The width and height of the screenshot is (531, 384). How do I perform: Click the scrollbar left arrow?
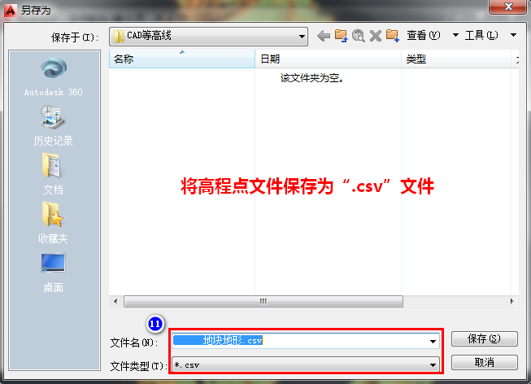point(115,301)
